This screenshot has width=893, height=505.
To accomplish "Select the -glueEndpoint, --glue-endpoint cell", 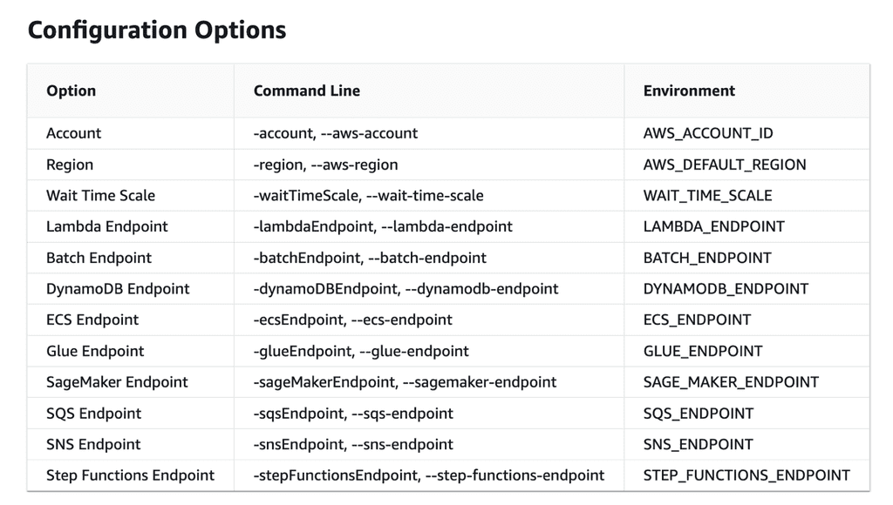I will (x=362, y=351).
